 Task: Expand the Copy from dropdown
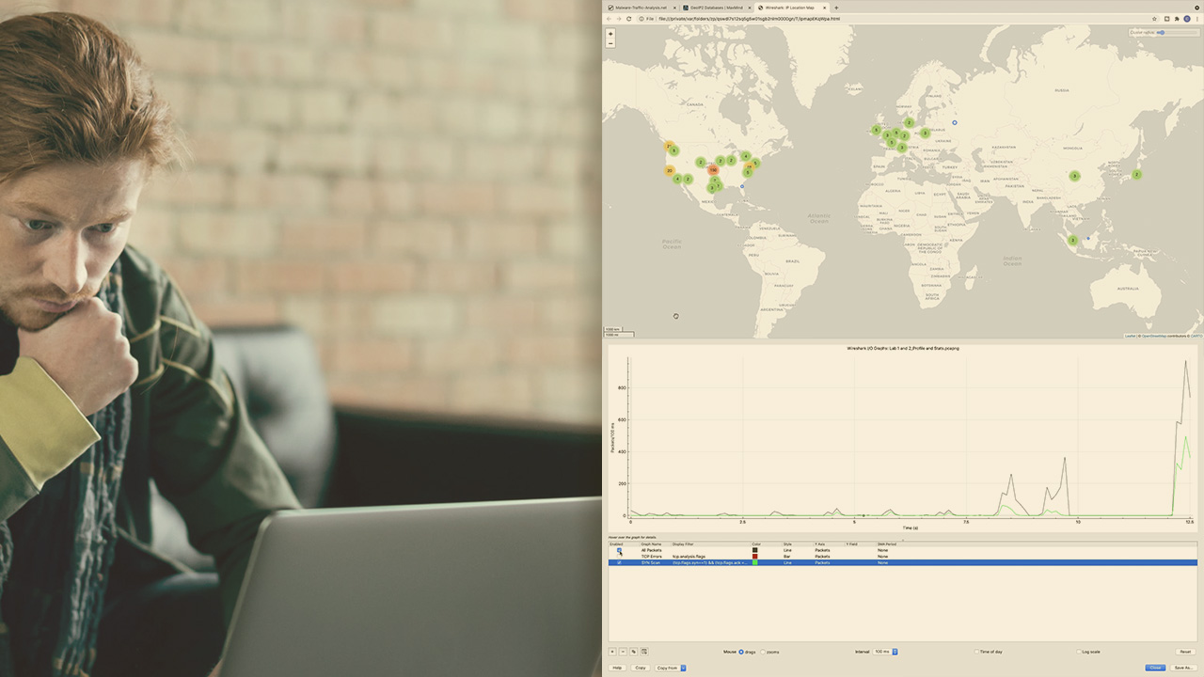click(x=683, y=668)
